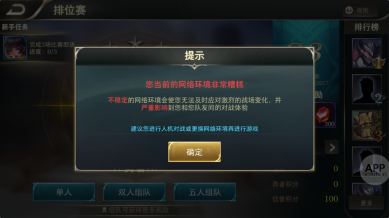Expand rewards with the right chevron arrow

point(332,147)
